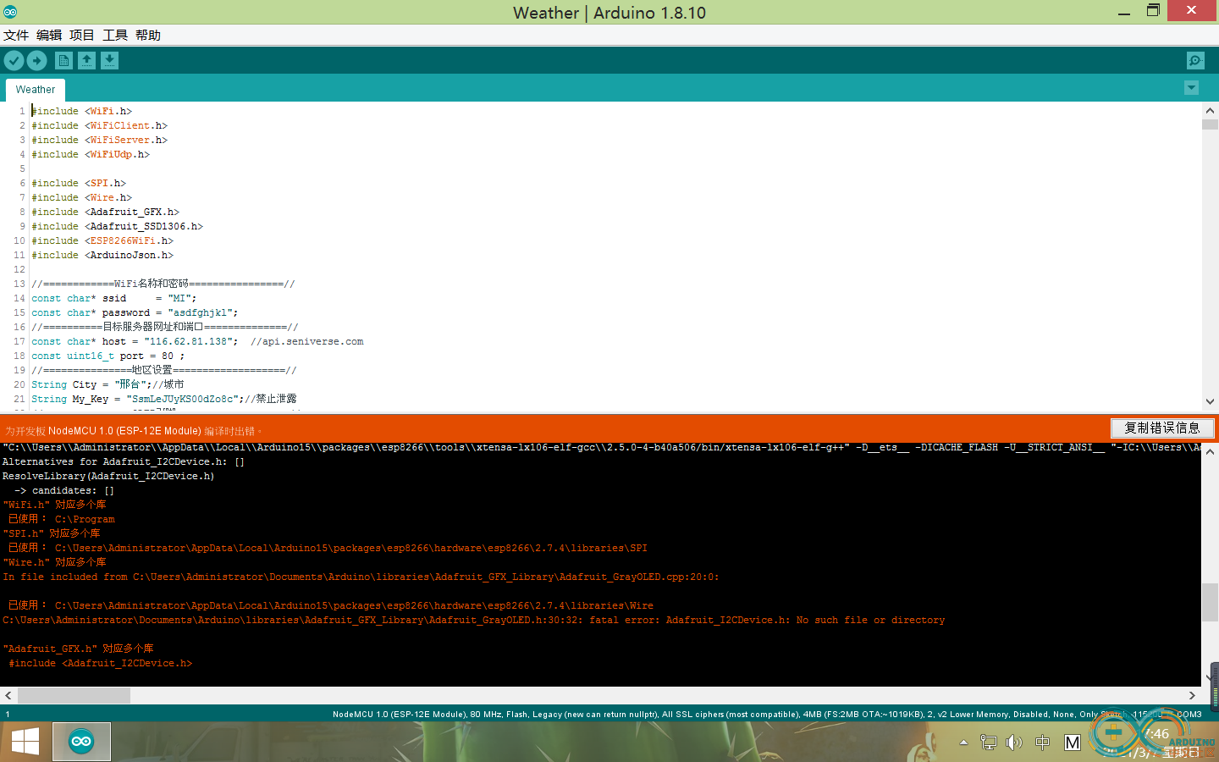Click the 'port = 80' code line

click(x=108, y=356)
